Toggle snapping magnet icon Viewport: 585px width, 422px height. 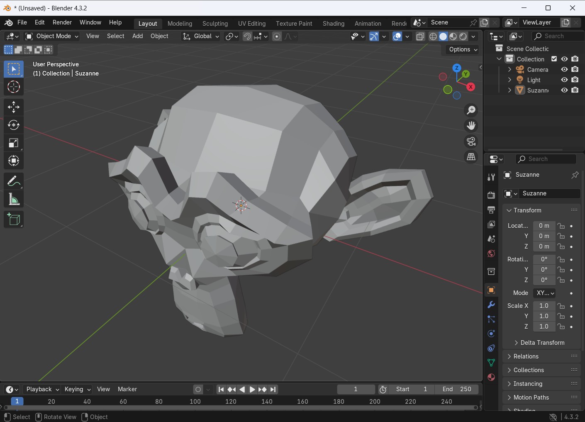pos(247,37)
